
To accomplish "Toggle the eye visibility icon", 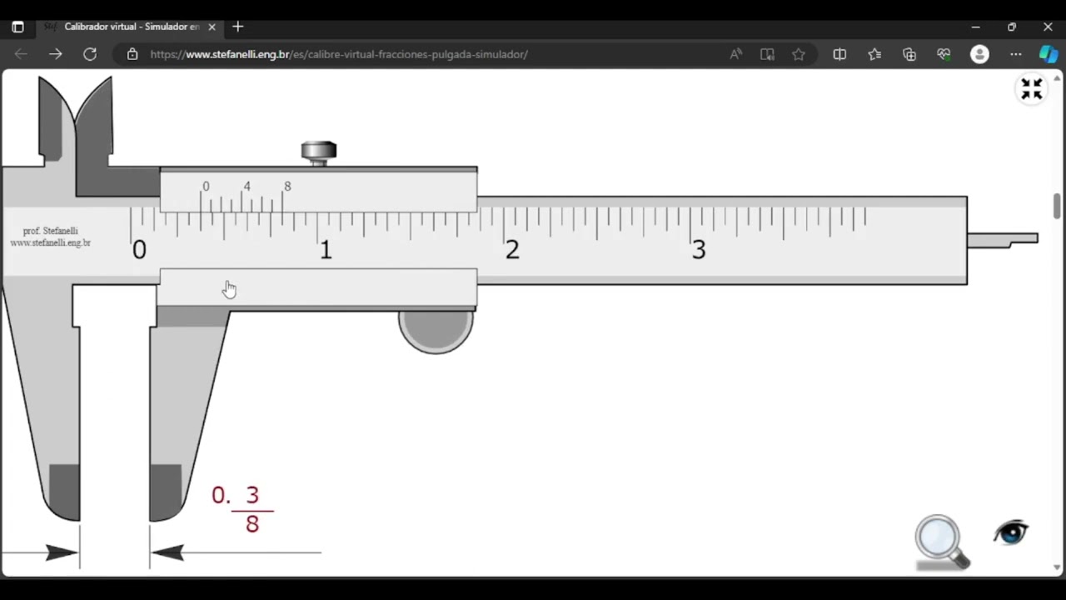I will coord(1011,532).
